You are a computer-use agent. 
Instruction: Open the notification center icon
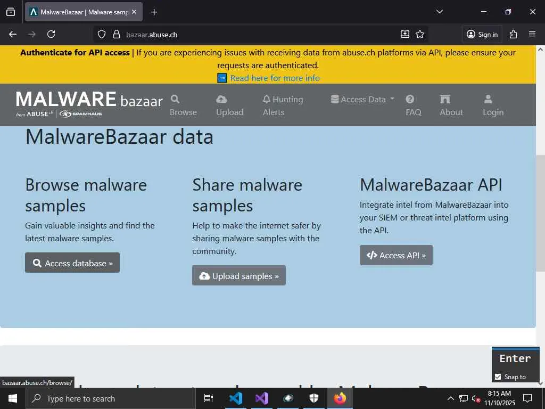(x=527, y=398)
